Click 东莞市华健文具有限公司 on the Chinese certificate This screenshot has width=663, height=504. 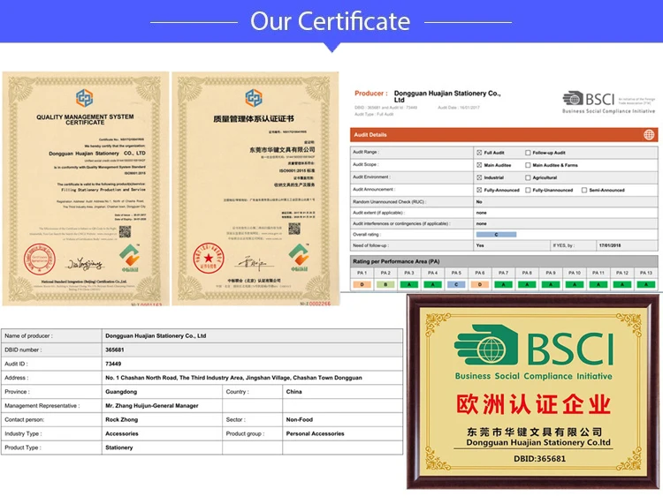click(282, 150)
